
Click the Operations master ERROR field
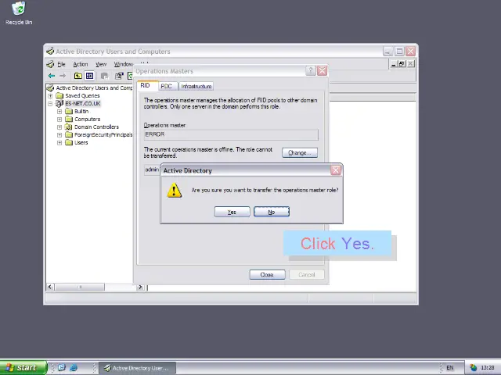(231, 134)
